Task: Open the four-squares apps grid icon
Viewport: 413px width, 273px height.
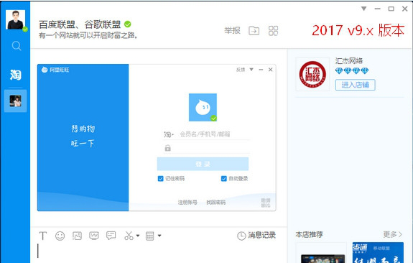Action: click(273, 31)
